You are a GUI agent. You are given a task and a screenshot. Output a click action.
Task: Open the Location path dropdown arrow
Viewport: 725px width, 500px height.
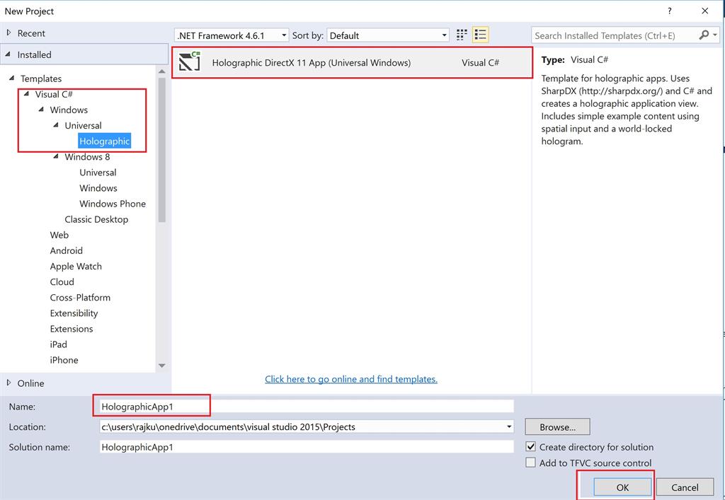(x=508, y=426)
